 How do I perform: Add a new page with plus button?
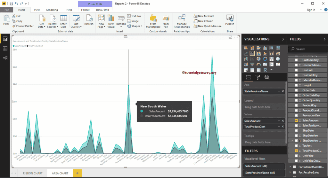click(77, 173)
